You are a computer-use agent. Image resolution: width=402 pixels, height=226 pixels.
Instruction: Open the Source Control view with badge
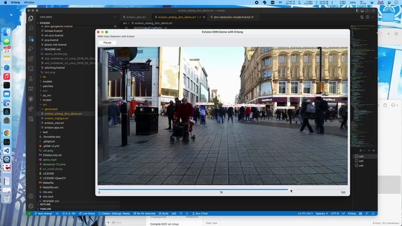point(31,38)
